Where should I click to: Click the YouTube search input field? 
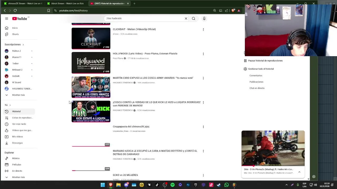144,18
